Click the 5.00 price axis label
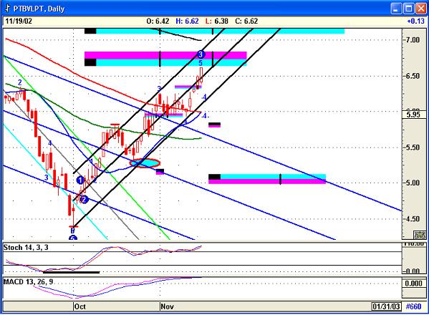 click(x=413, y=183)
